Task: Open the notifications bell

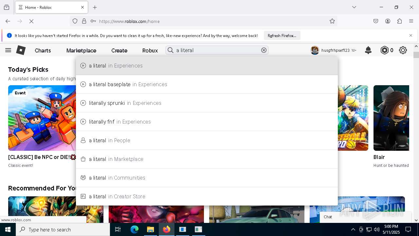Action: click(x=368, y=50)
